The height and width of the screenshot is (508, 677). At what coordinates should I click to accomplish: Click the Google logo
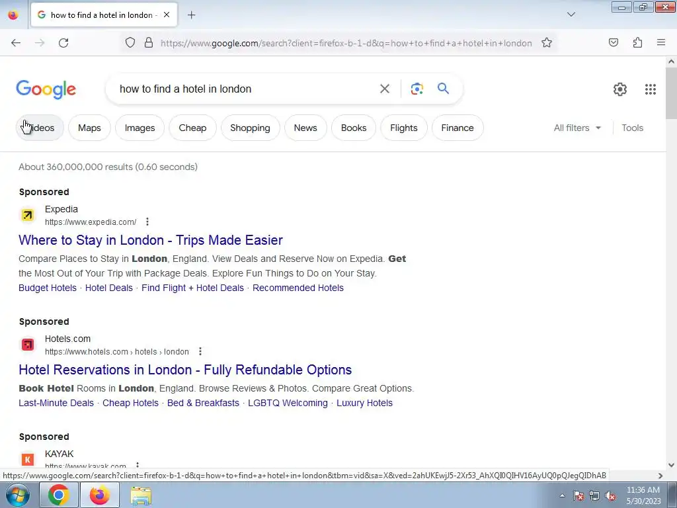point(46,89)
